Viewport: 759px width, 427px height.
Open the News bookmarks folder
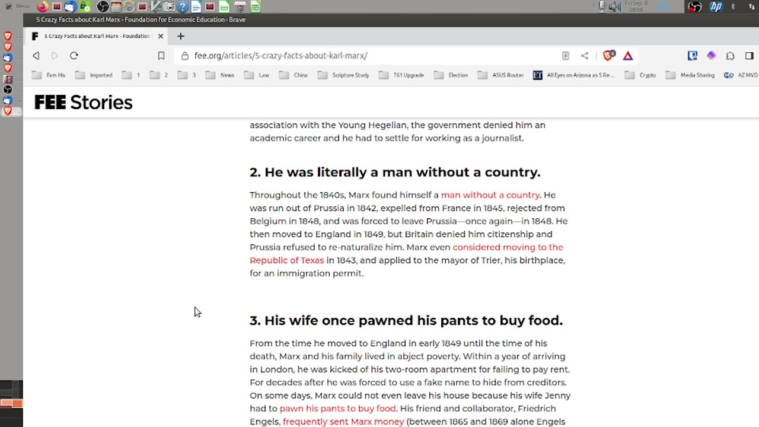[220, 75]
